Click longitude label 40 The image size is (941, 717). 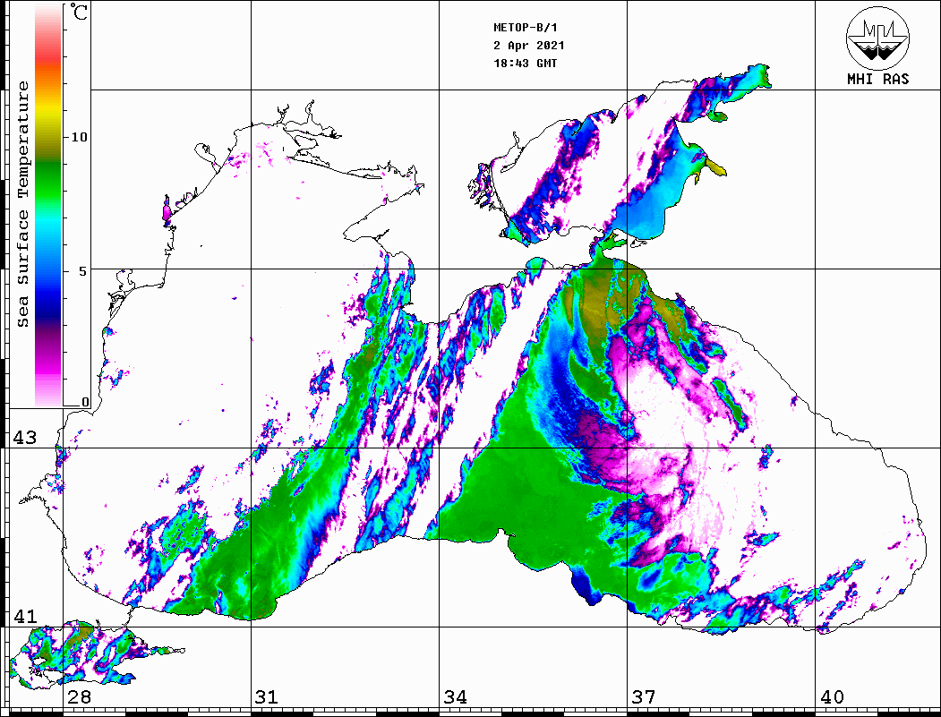[x=832, y=696]
